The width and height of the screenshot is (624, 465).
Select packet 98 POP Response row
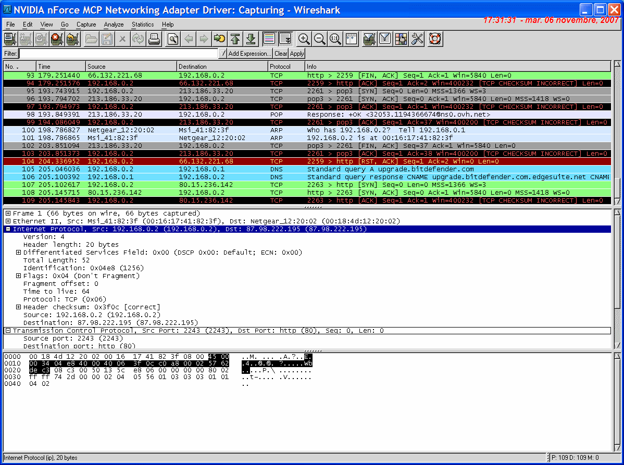(x=307, y=115)
